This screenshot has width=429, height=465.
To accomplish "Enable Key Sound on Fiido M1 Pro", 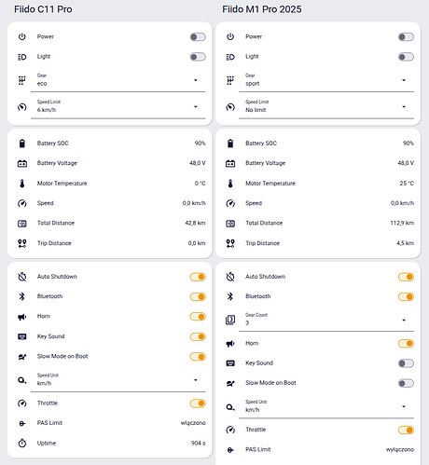I will click(406, 363).
